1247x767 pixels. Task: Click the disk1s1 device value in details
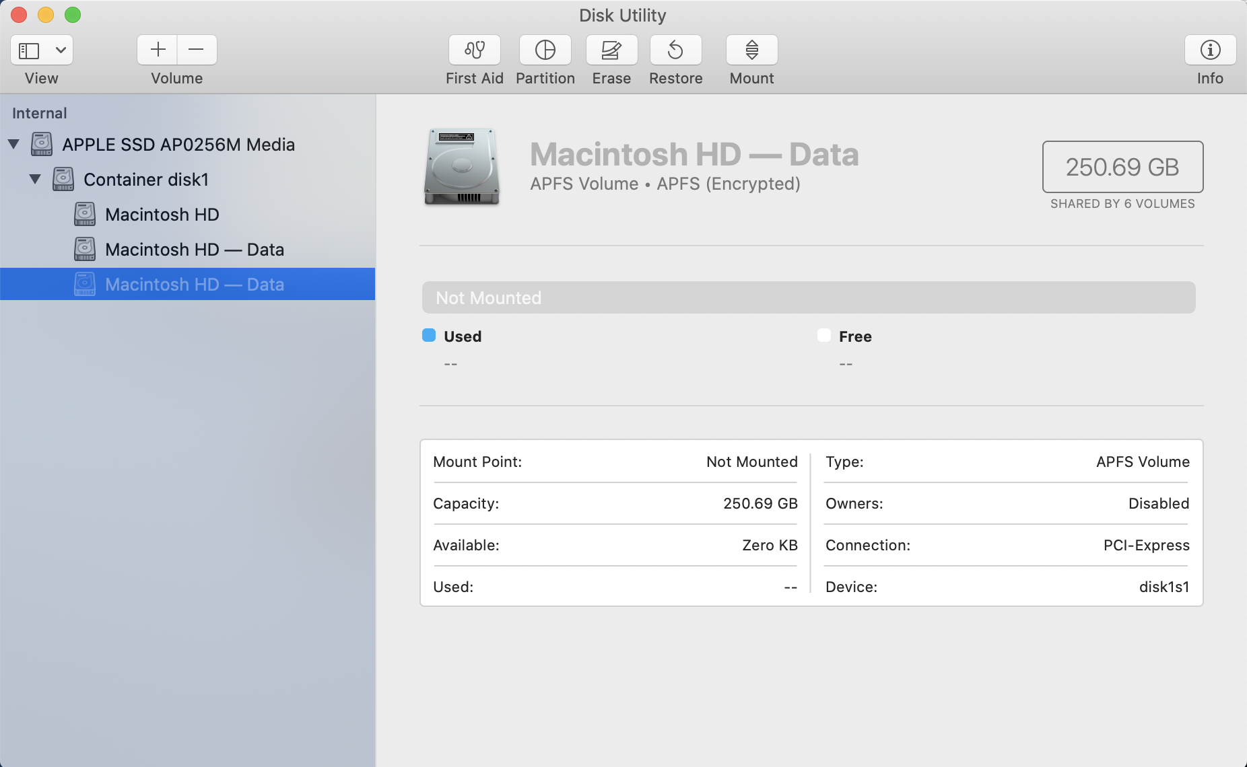point(1163,587)
